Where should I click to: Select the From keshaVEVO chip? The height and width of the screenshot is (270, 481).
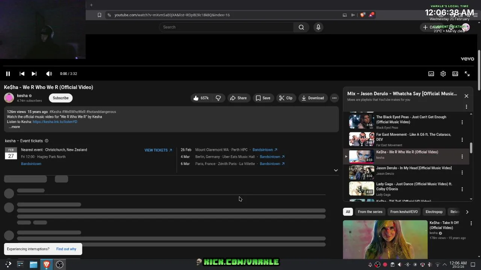pos(404,212)
